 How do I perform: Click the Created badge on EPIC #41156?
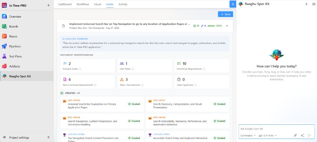[x=134, y=104]
